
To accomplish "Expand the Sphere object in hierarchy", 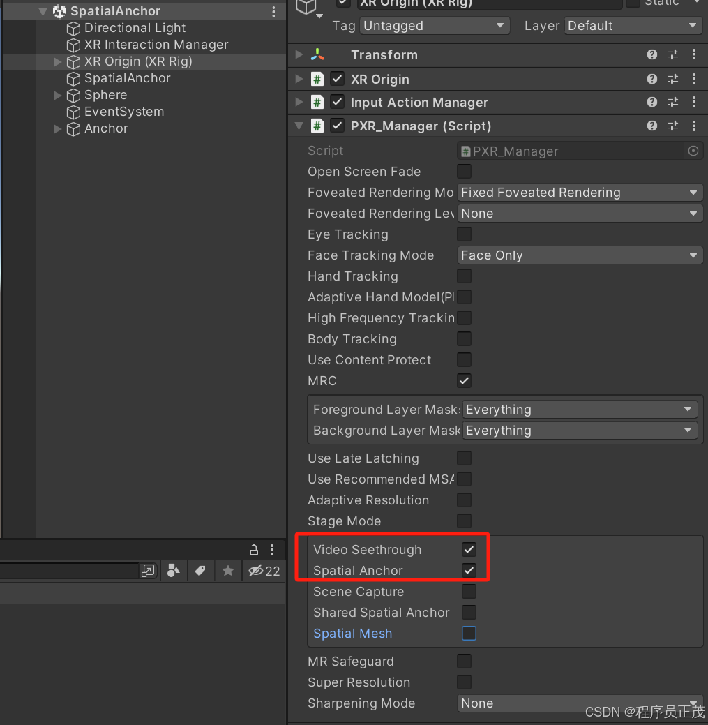I will (x=57, y=96).
